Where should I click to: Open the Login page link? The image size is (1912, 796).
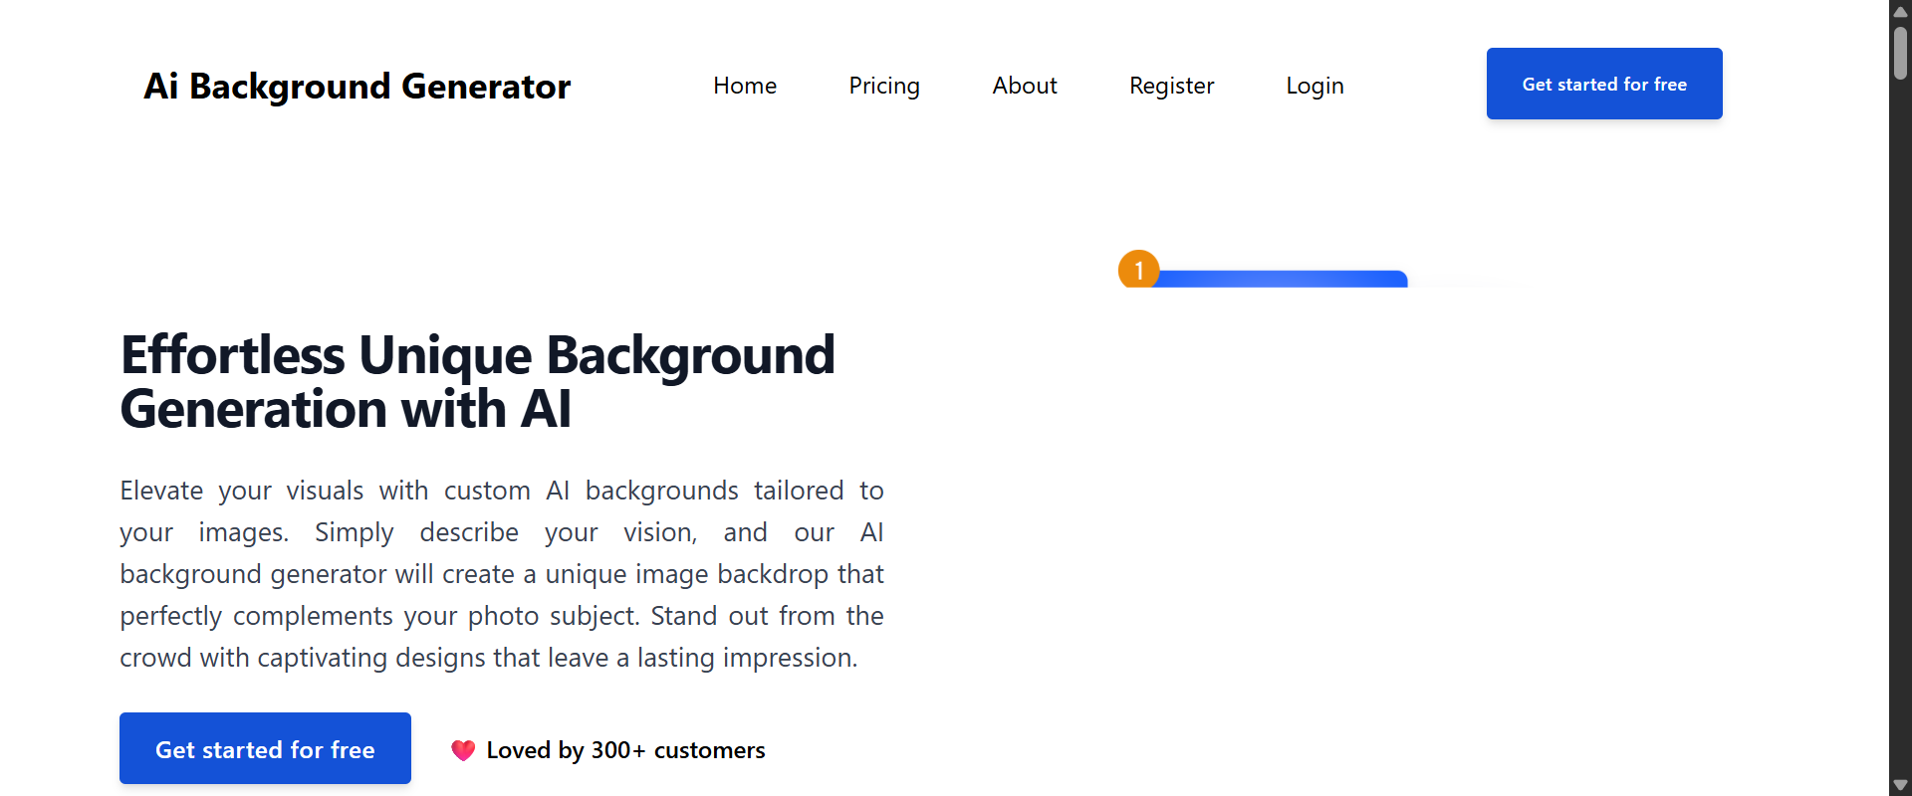tap(1314, 86)
